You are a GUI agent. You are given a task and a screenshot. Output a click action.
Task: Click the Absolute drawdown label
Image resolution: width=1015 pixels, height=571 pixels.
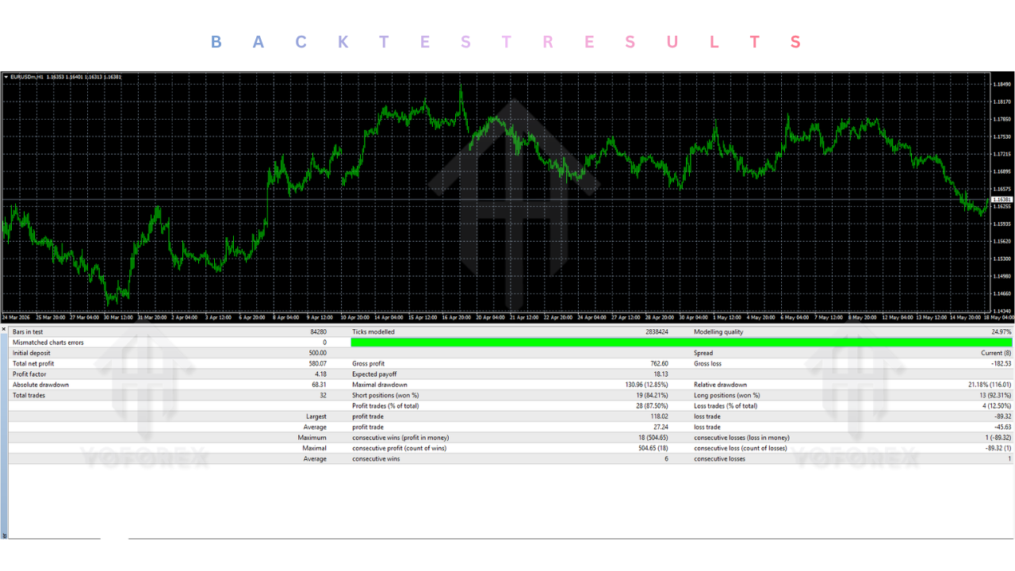40,385
